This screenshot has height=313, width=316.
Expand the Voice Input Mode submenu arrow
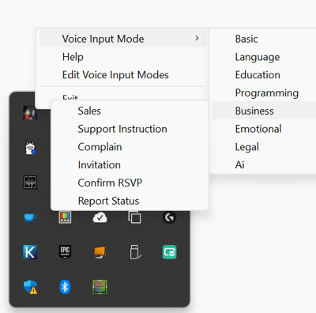(197, 39)
